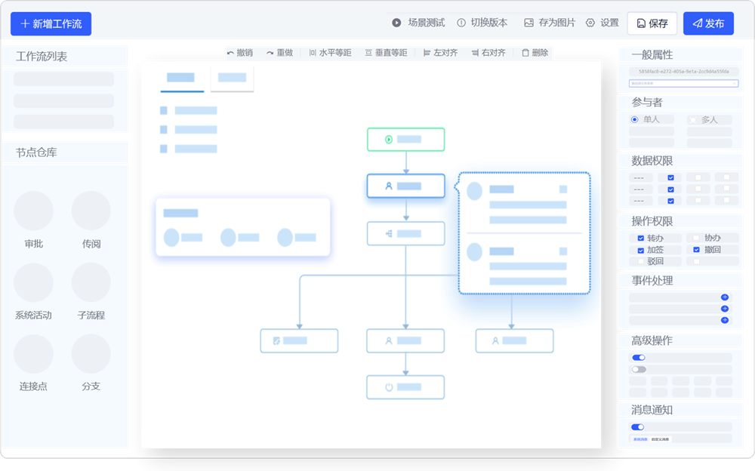Screen dimensions: 755x471
Task: Click the 节点仓库 header
Action: tap(36, 152)
